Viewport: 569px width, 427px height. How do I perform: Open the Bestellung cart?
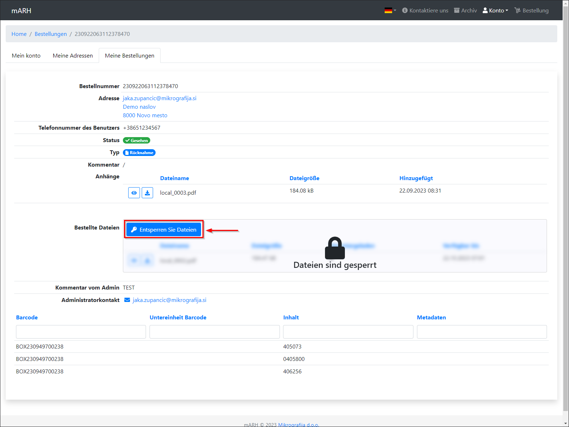pyautogui.click(x=532, y=11)
